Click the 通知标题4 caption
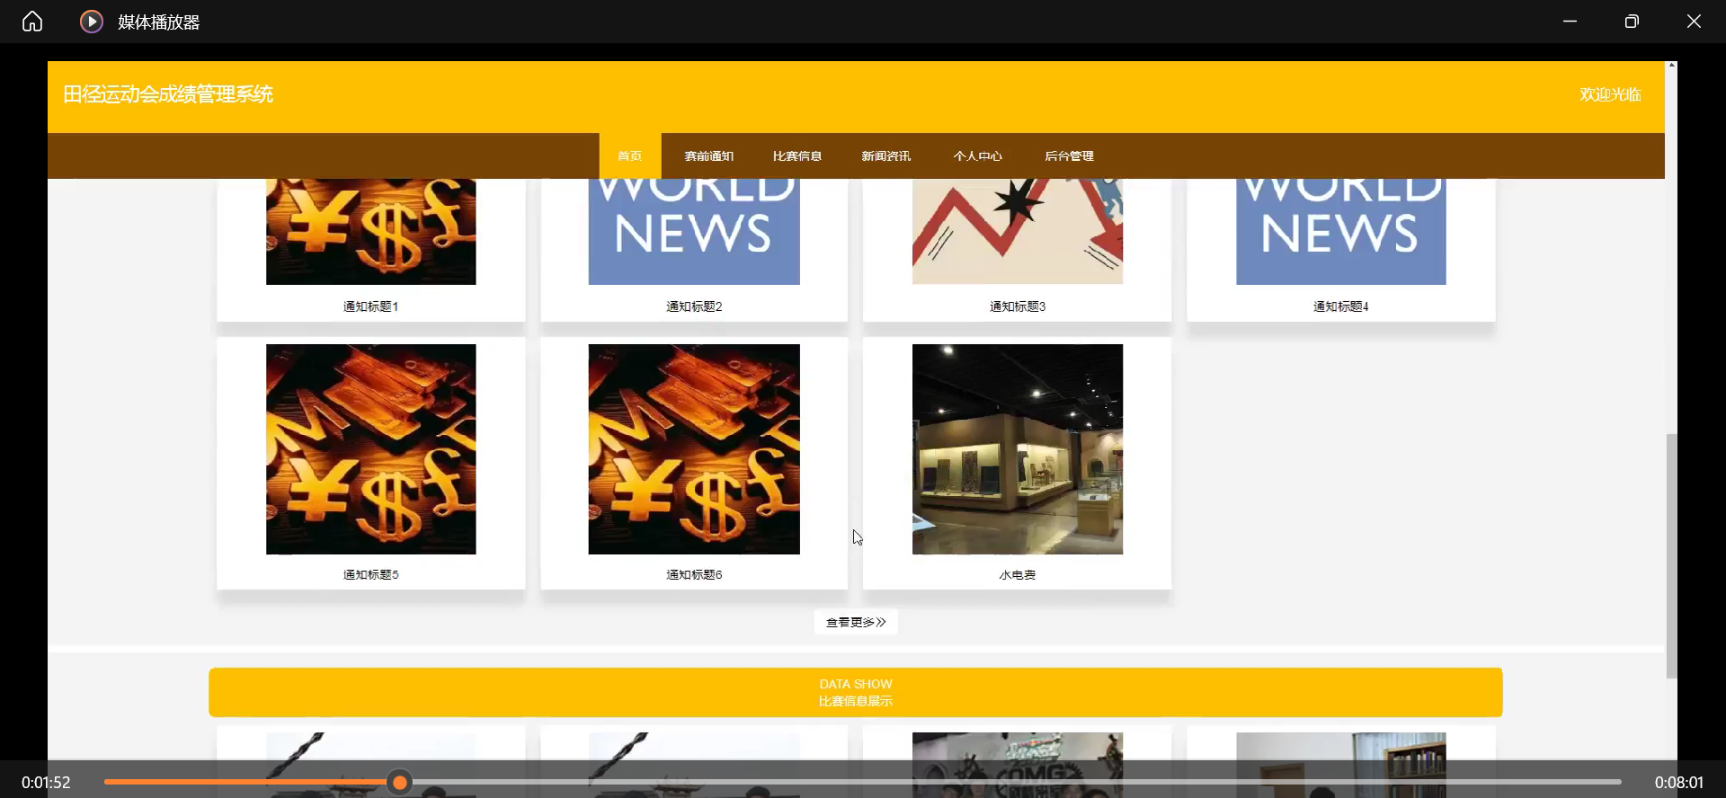Viewport: 1726px width, 798px height. (x=1341, y=306)
